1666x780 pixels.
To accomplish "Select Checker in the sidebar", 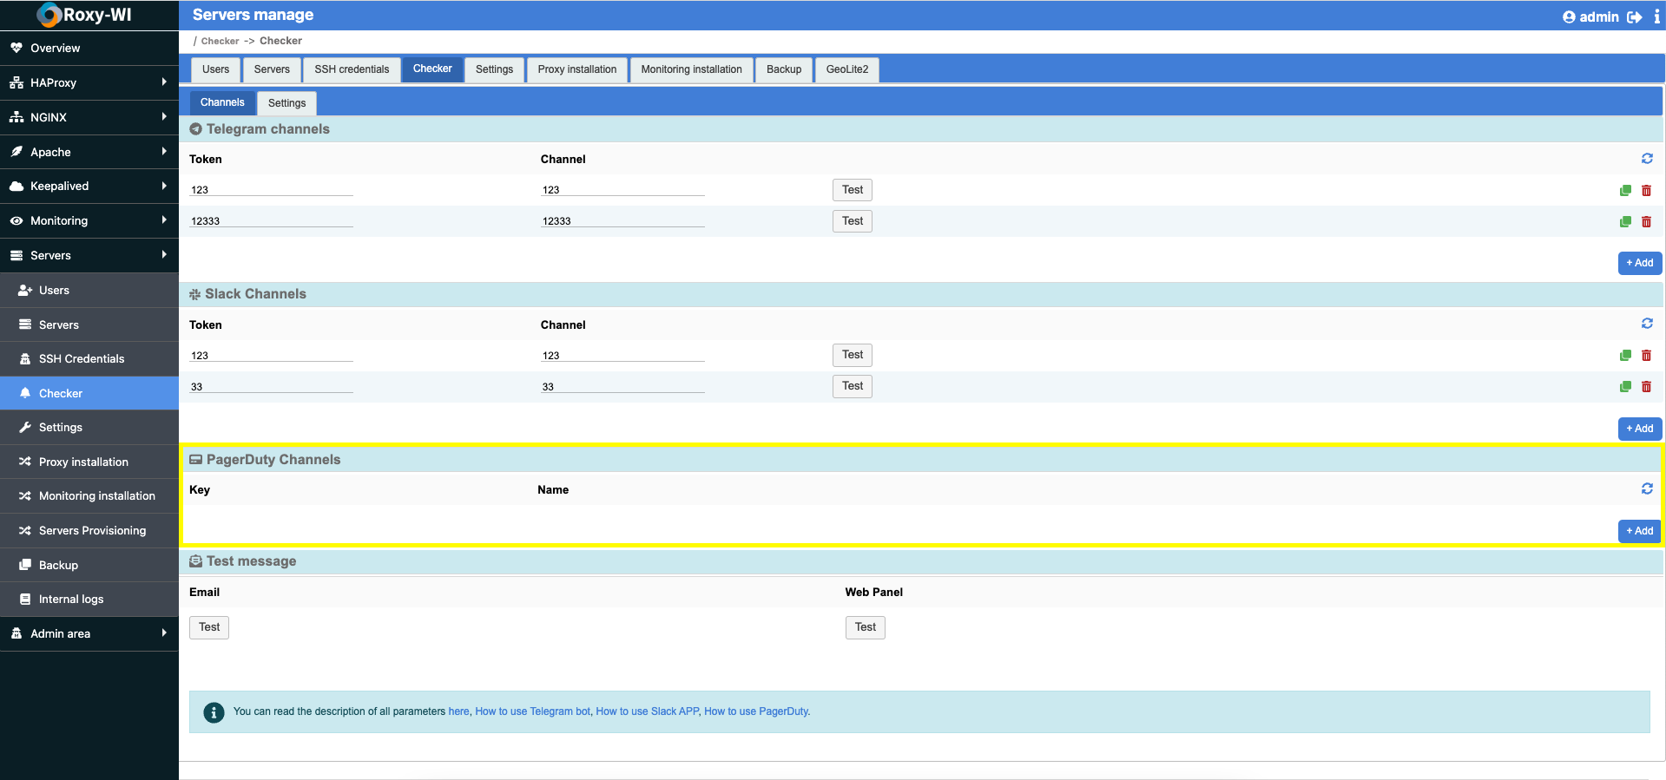I will tap(89, 393).
